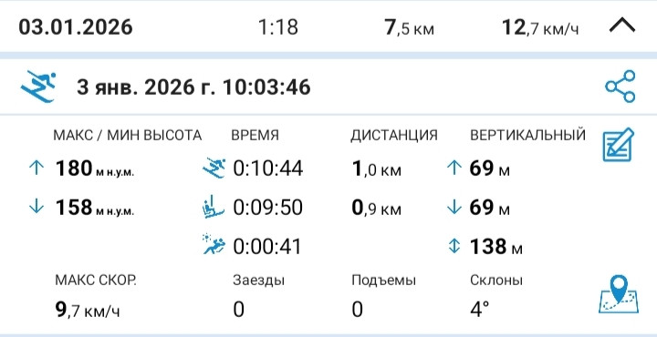Select the 03.01.2026 date header
The width and height of the screenshot is (657, 337).
pyautogui.click(x=76, y=27)
